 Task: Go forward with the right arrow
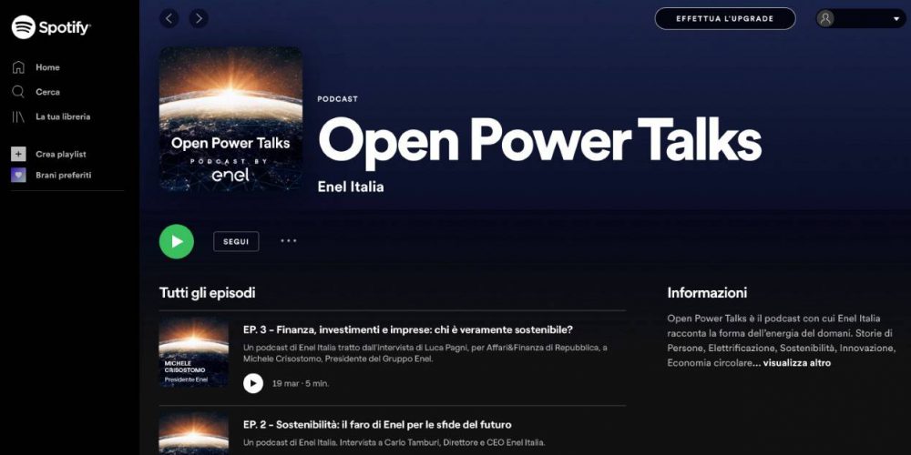coord(199,18)
